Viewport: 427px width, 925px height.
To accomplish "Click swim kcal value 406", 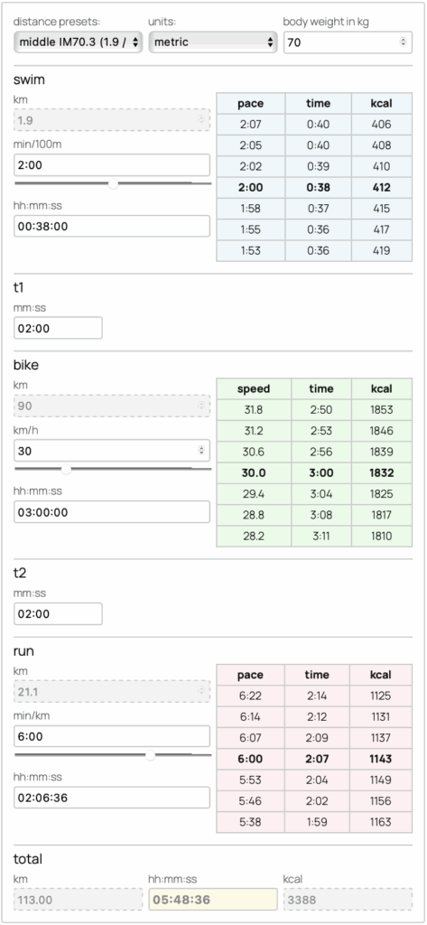I will 382,125.
